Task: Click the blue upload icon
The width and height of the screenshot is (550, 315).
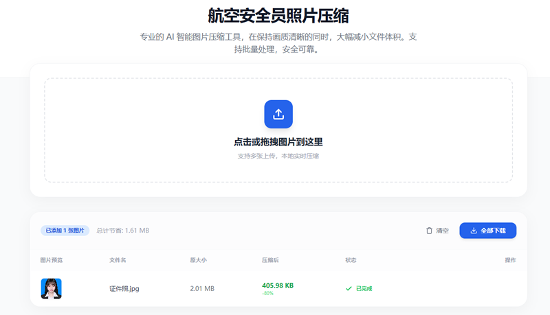Action: pyautogui.click(x=278, y=114)
